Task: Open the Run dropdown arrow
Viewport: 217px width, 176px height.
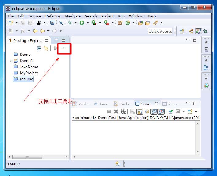Action: [88, 23]
